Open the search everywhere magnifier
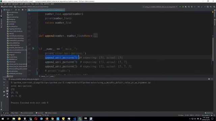This screenshot has width=216, height=121. pos(214,7)
